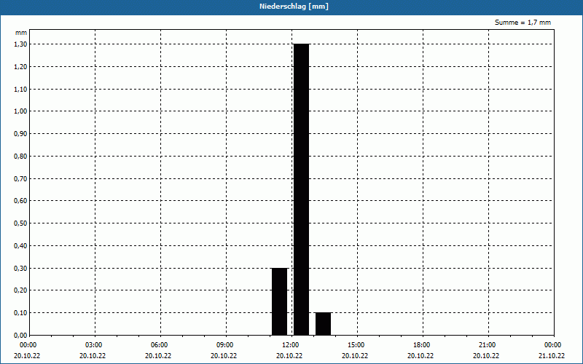The width and height of the screenshot is (583, 364).
Task: Click the 0,60 y-axis label
Action: point(20,201)
